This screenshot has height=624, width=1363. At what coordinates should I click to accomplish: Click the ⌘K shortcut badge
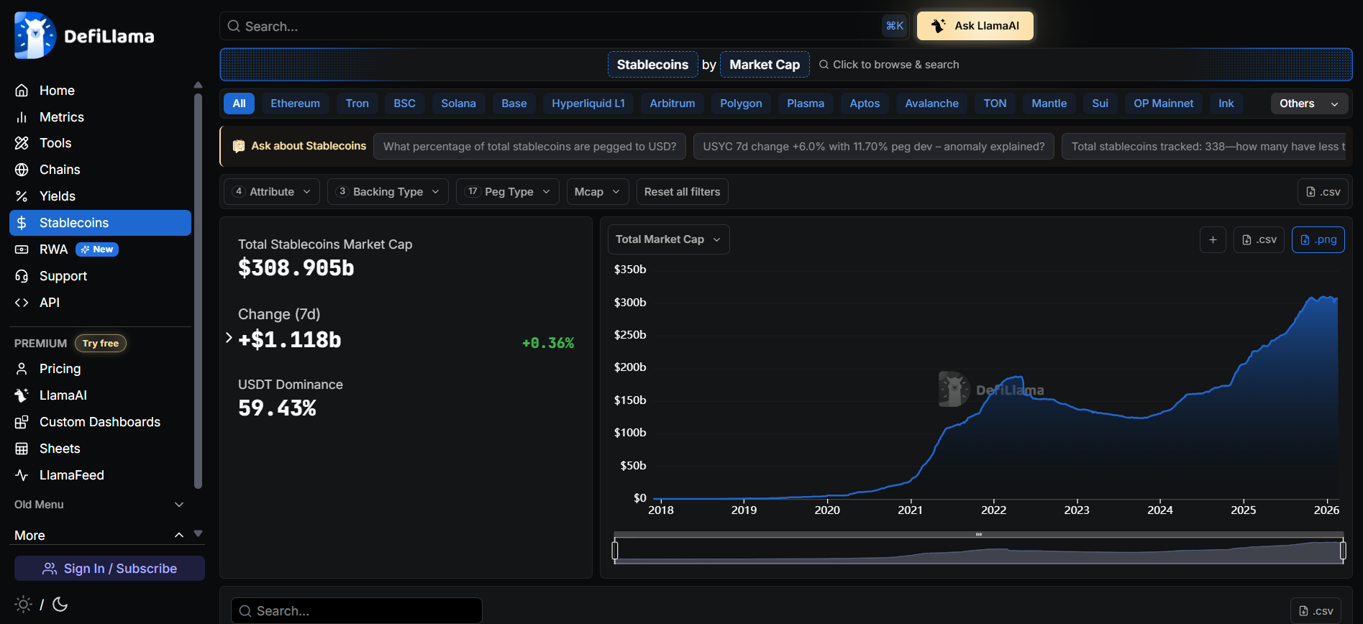[895, 26]
